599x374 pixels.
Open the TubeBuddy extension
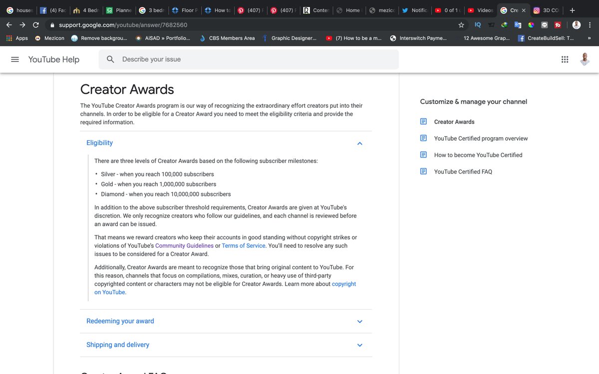click(558, 25)
